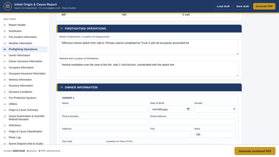Click the Load draft button
Screen dimensions: 279x157
[x=223, y=6]
